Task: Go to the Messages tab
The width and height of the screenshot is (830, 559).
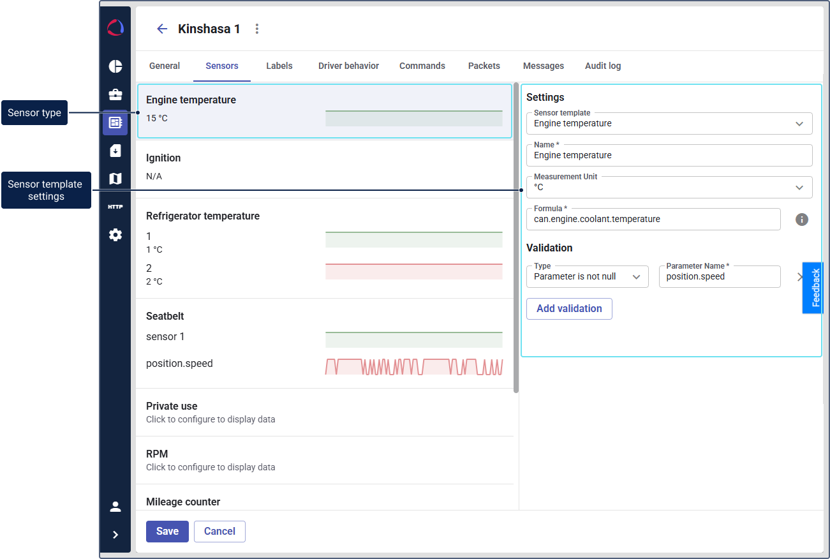Action: pos(544,66)
